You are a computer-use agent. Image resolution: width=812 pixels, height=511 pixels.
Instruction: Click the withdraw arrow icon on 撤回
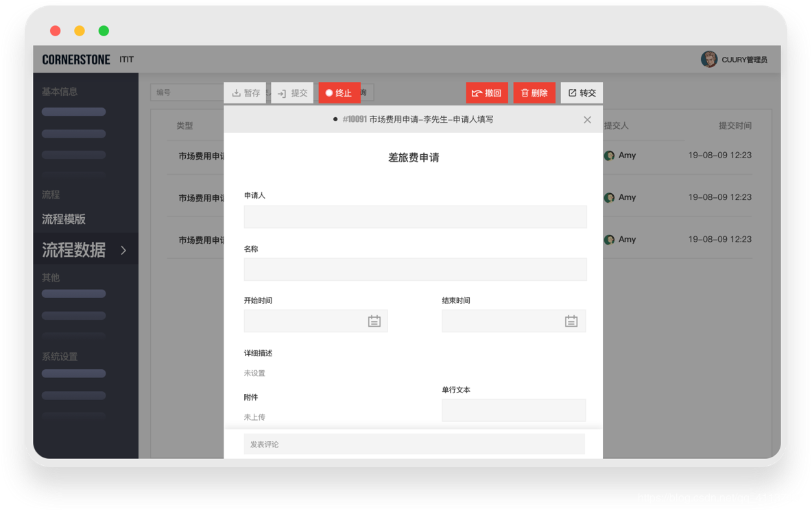pos(477,92)
